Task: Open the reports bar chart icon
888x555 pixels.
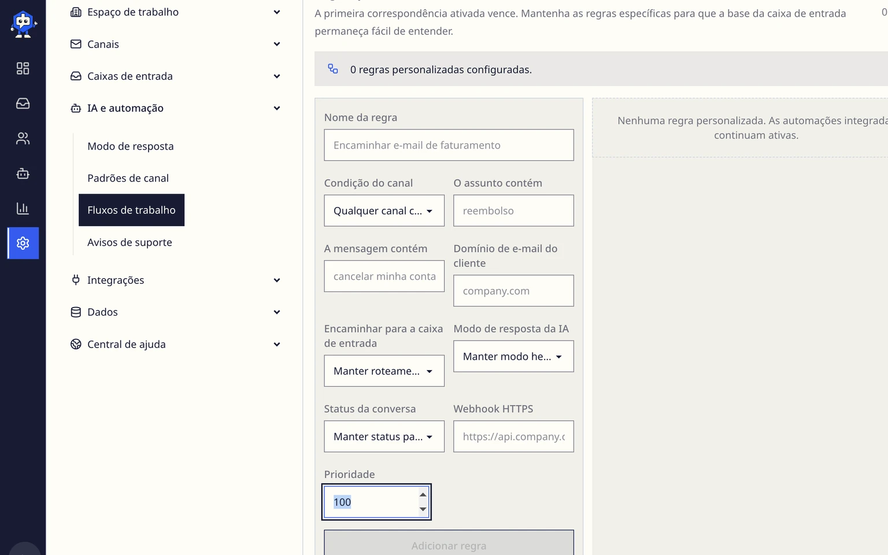Action: coord(23,209)
